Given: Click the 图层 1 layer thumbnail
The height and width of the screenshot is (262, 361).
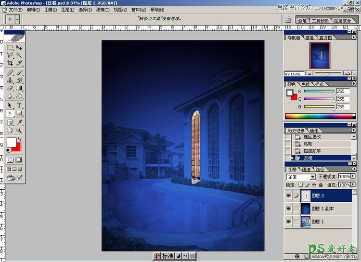Looking at the screenshot, I should 305,222.
